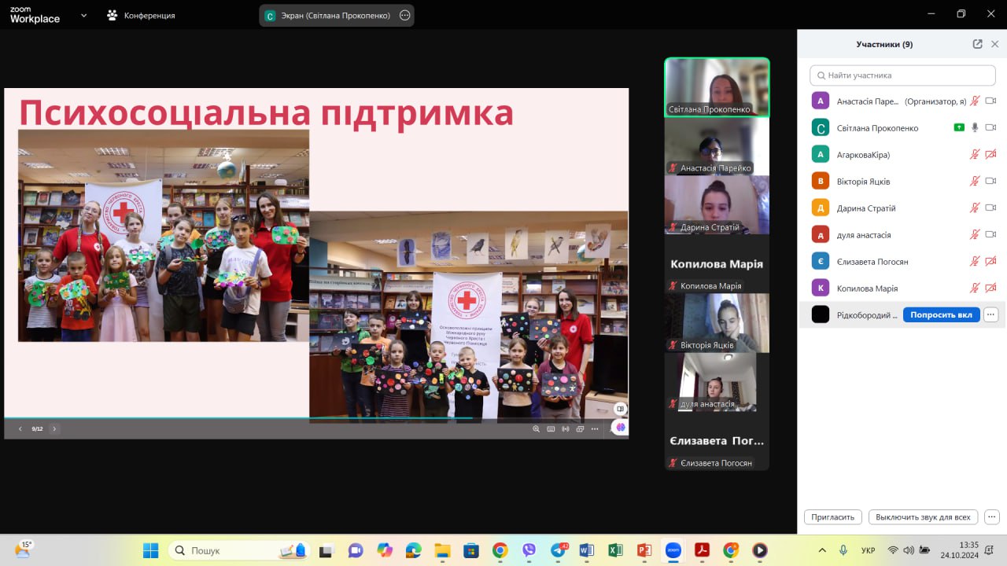Go to next slide in presentation
This screenshot has width=1007, height=566.
click(54, 428)
